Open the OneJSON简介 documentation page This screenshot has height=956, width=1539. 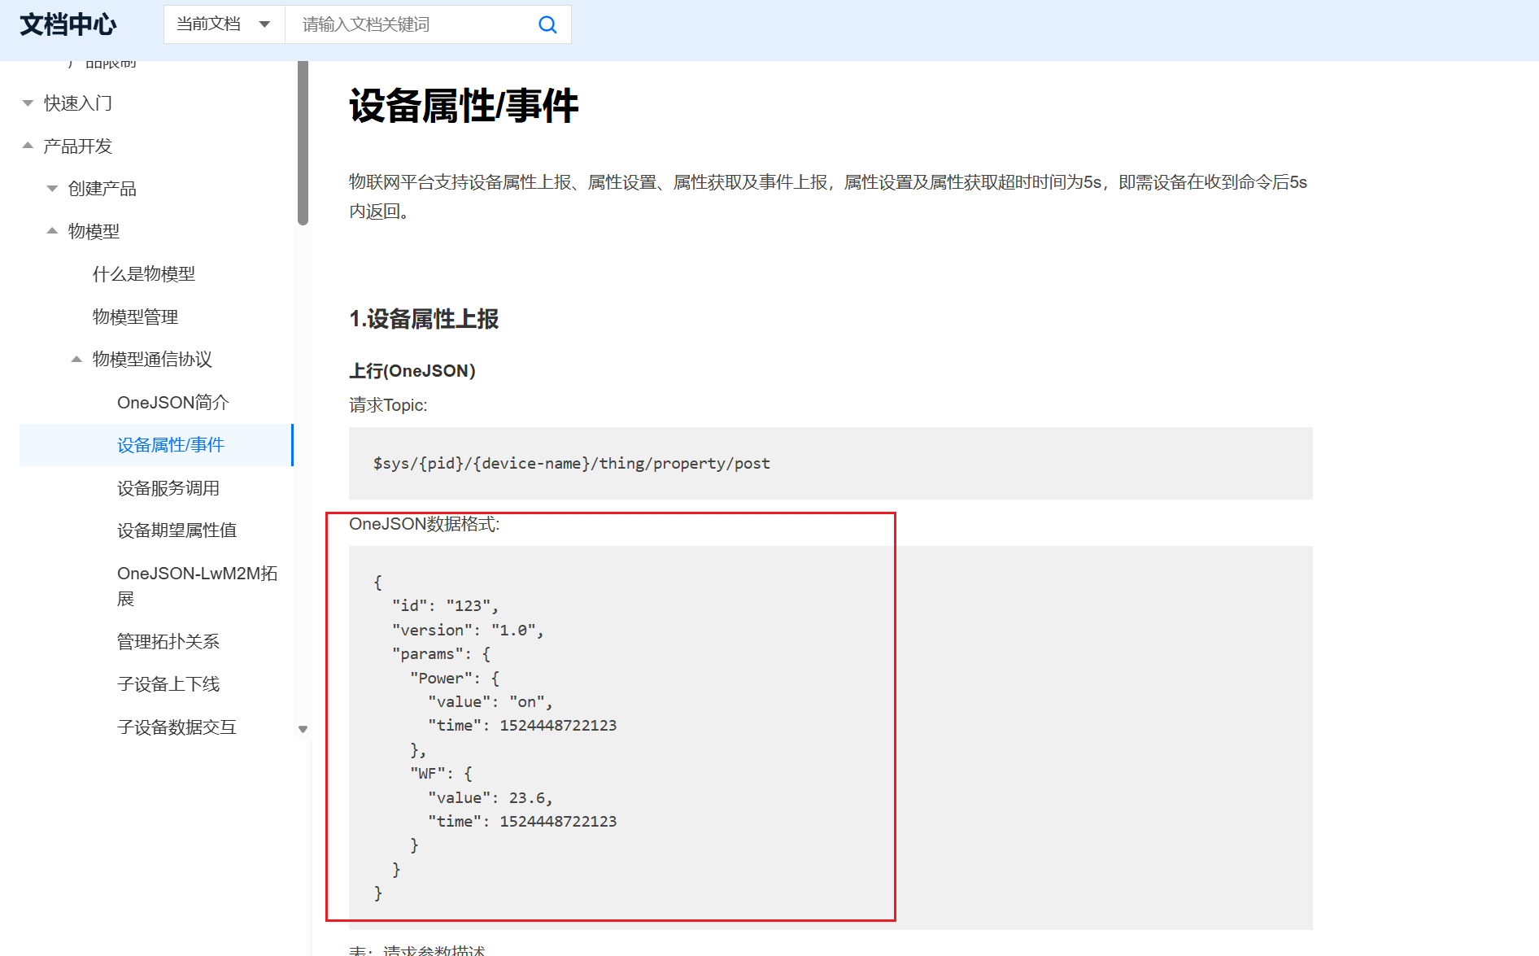172,402
